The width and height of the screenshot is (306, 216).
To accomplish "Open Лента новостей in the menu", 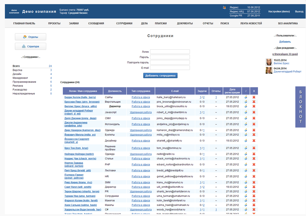I will click(x=251, y=23).
